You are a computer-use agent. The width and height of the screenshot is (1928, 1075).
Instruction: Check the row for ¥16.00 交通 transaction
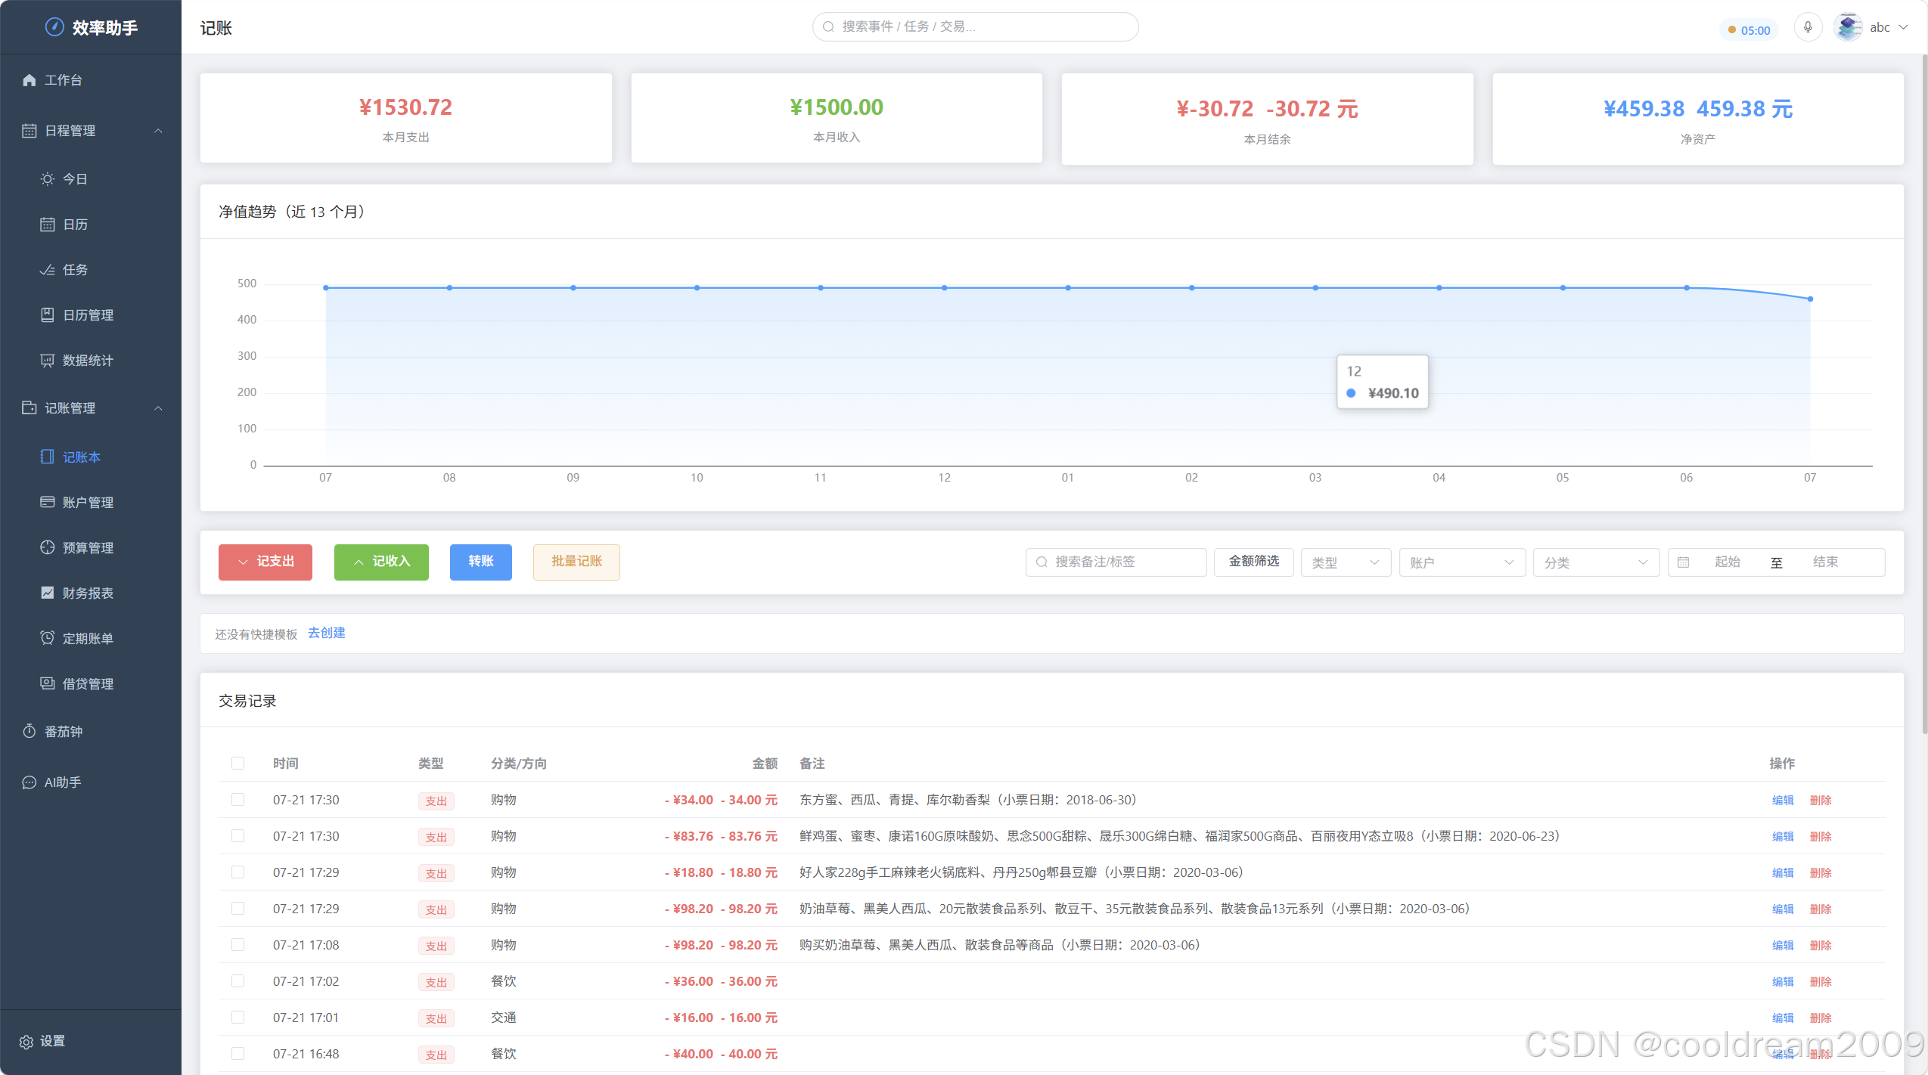coord(238,1018)
